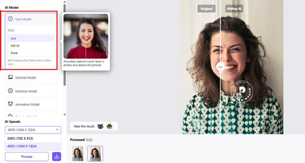Click the Animation Model label text
The image size is (305, 163).
27,104
